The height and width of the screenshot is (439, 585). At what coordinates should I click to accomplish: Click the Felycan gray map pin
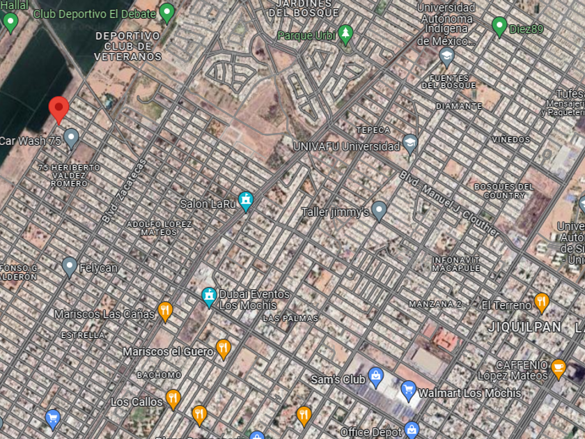[70, 268]
